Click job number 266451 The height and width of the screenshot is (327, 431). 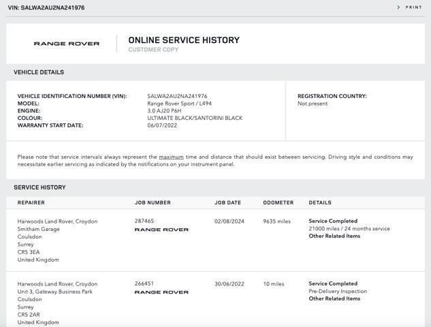point(144,283)
